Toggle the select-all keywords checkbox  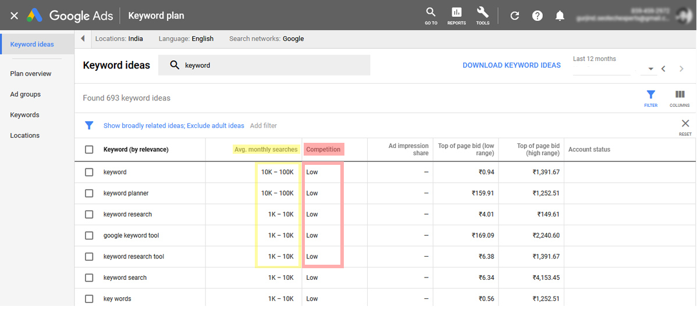click(89, 149)
